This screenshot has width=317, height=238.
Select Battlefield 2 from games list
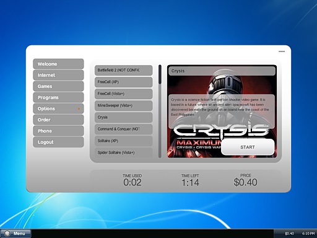(124, 70)
